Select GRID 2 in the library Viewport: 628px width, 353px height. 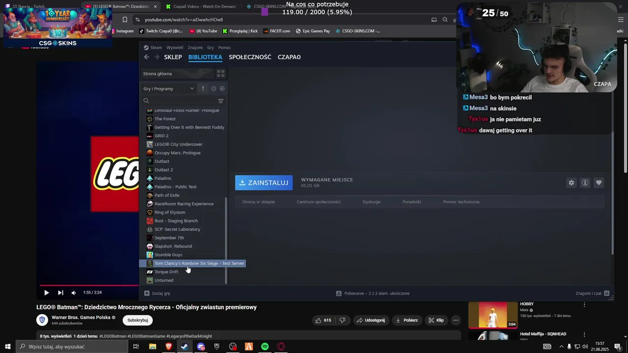point(161,136)
